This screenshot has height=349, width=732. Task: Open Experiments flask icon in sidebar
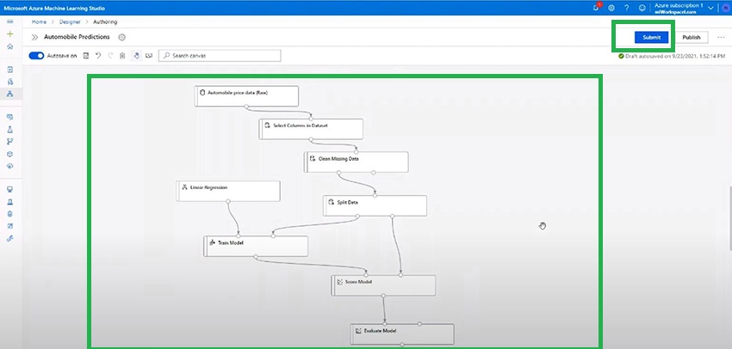pos(9,130)
